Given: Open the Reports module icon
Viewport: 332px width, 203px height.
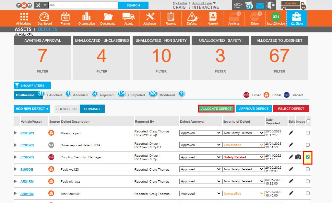Looking at the screenshot, I should (171, 18).
